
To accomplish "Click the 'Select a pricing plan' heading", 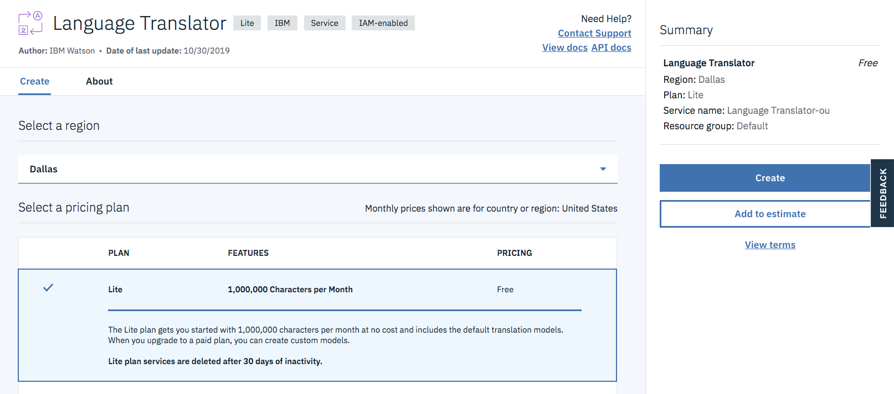I will [74, 208].
